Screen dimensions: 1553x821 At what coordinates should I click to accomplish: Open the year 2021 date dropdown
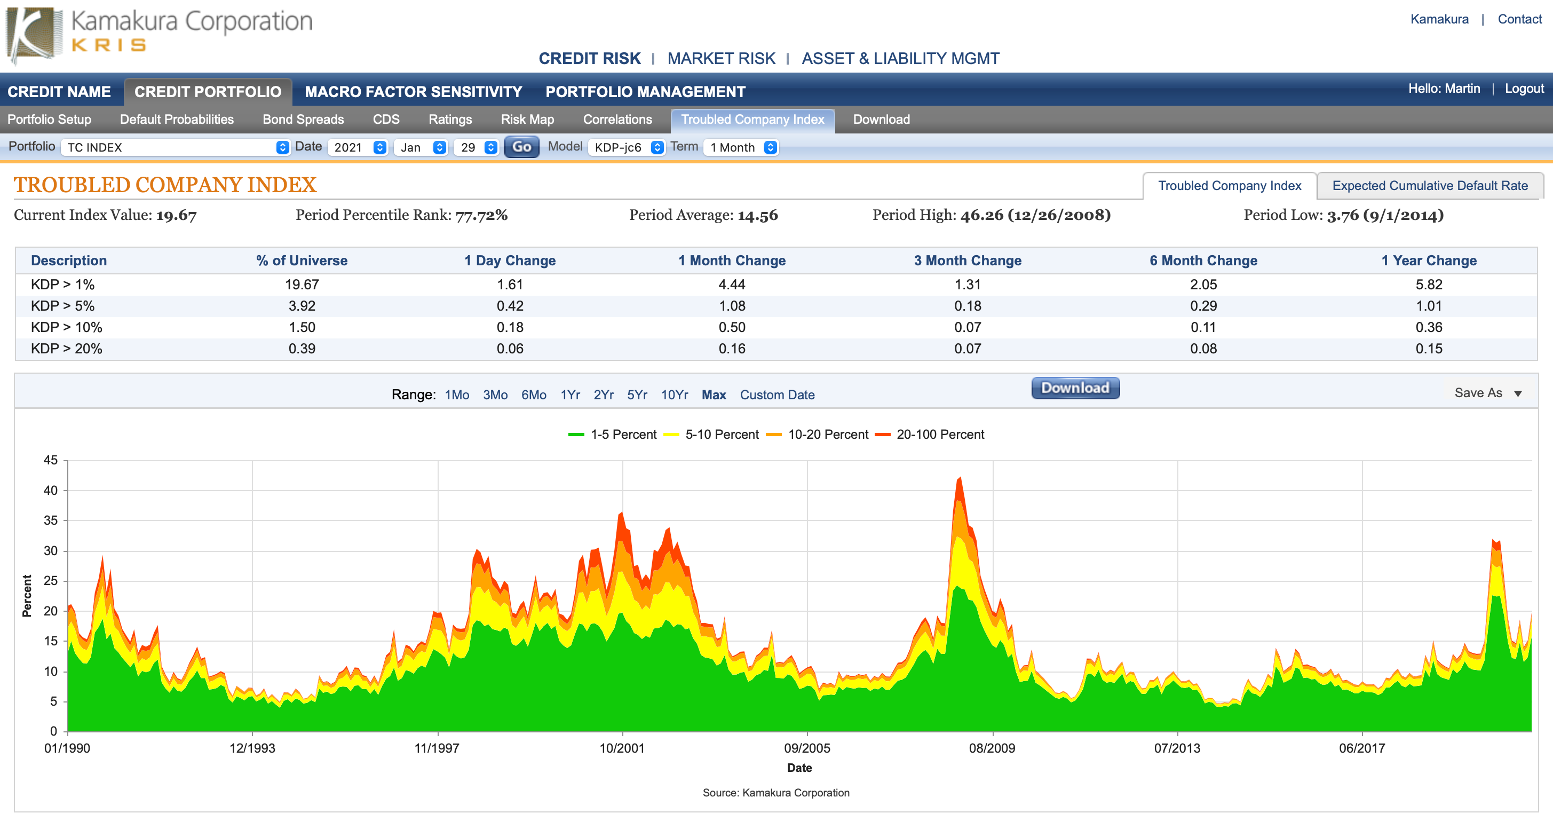point(358,147)
